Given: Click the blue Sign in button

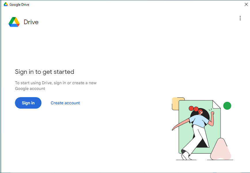Looking at the screenshot, I should tap(28, 103).
